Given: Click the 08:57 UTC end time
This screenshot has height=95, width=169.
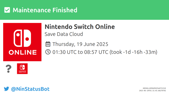Looking at the screenshot, I should point(96,52).
